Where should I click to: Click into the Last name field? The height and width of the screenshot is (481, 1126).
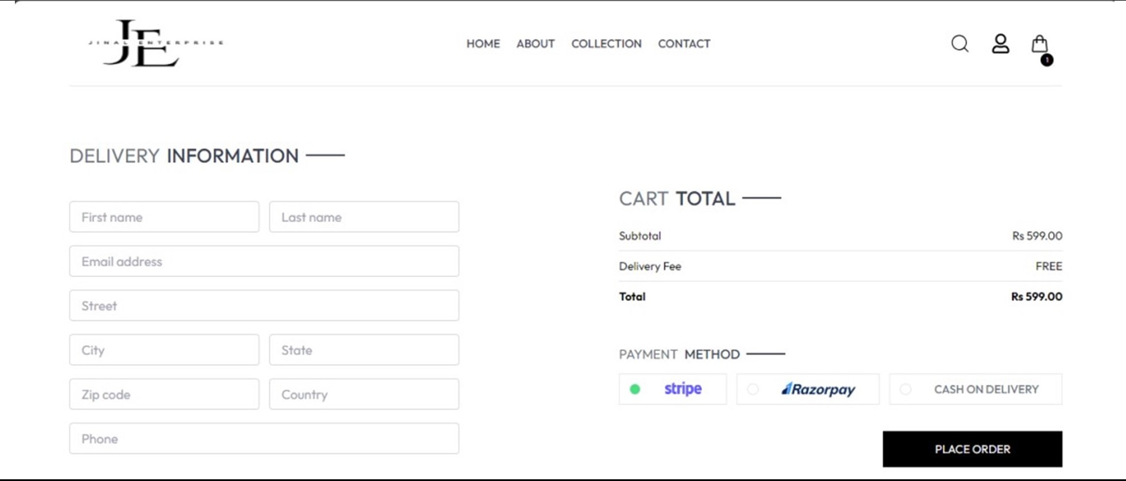pyautogui.click(x=364, y=217)
